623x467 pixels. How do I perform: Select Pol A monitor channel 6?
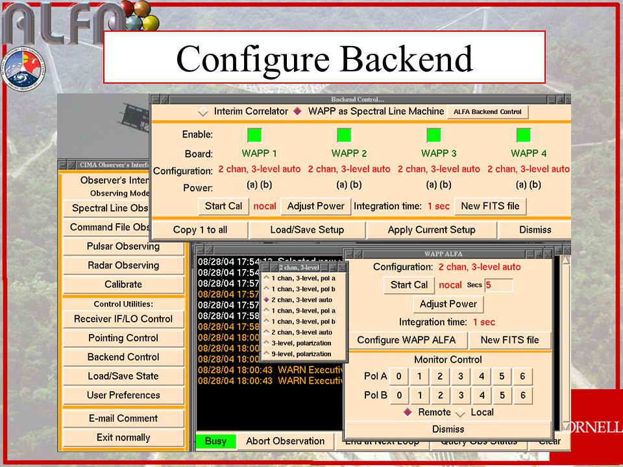coord(522,376)
